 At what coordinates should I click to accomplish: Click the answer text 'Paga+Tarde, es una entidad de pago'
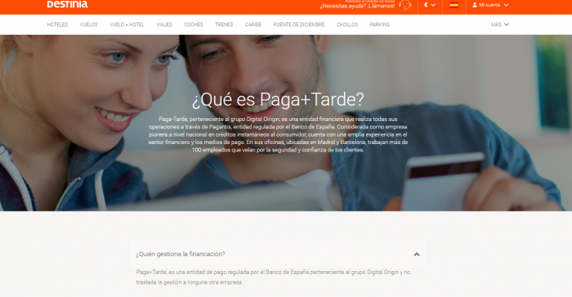pos(273,277)
